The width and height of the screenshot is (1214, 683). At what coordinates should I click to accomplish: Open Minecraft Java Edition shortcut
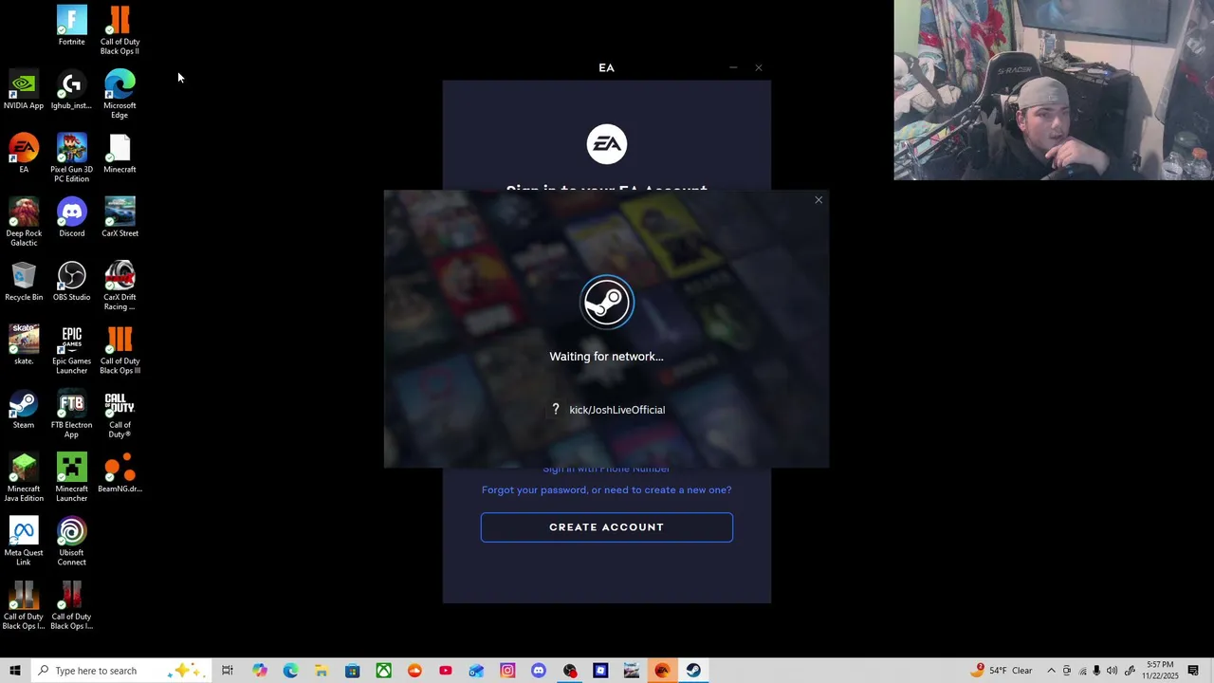click(24, 477)
